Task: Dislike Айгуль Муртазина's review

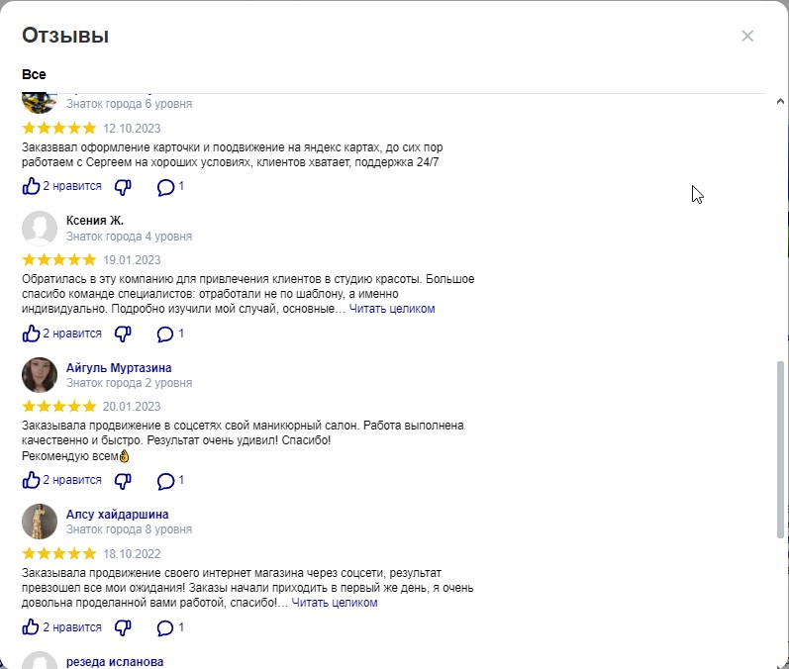Action: [x=123, y=480]
